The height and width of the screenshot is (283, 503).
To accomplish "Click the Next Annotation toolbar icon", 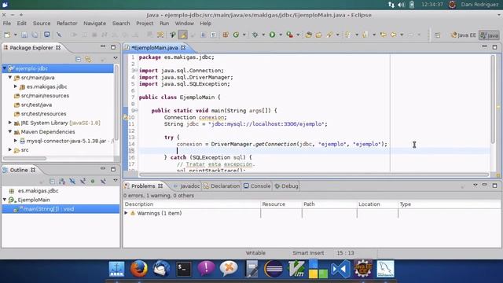I will coord(347,35).
